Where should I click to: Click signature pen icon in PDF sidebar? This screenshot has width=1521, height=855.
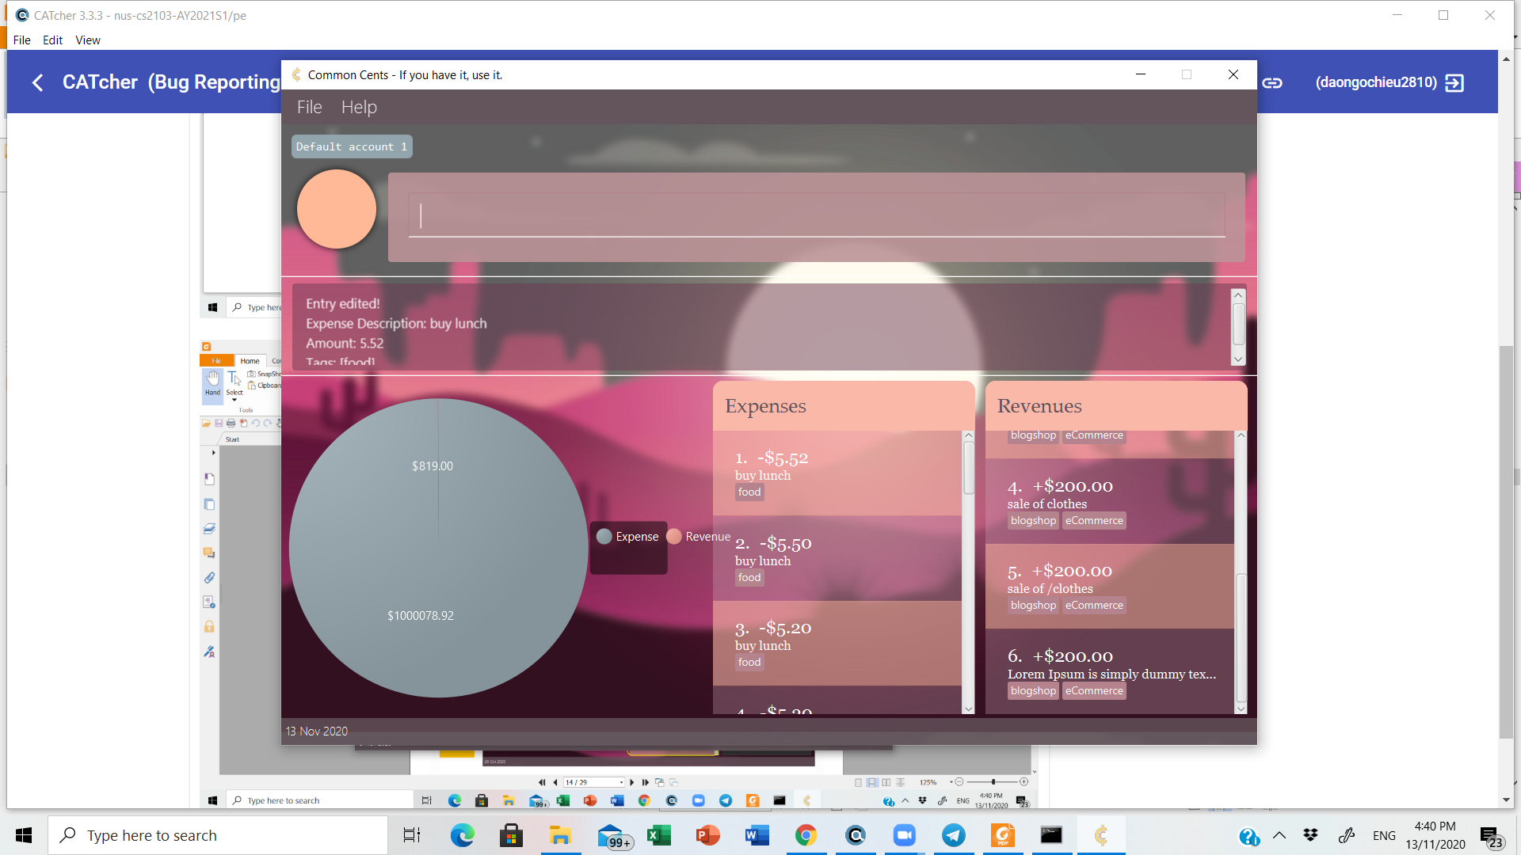(209, 652)
